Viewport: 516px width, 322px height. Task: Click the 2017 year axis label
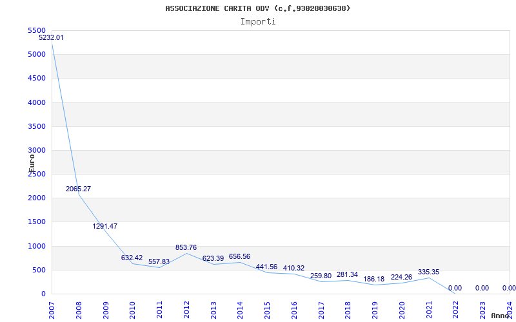[x=321, y=310]
